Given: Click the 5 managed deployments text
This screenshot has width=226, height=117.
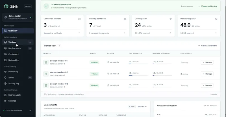Looking at the screenshot, I should point(99,33).
